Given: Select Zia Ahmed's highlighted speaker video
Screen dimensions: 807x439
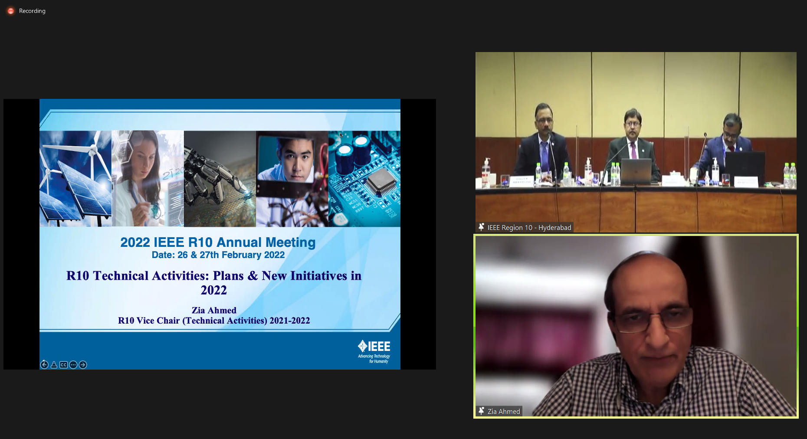Looking at the screenshot, I should (636, 326).
